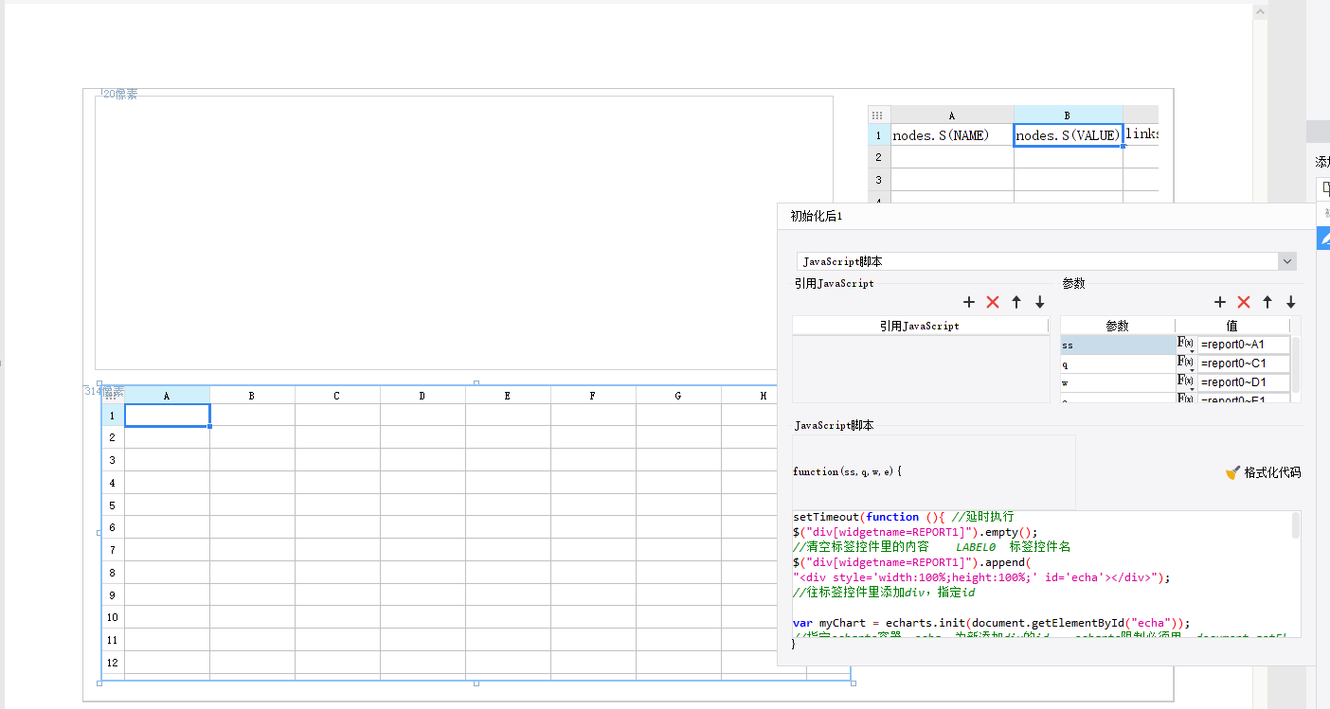This screenshot has height=709, width=1330.
Task: Select row 10 header in lower grid
Action: (113, 617)
